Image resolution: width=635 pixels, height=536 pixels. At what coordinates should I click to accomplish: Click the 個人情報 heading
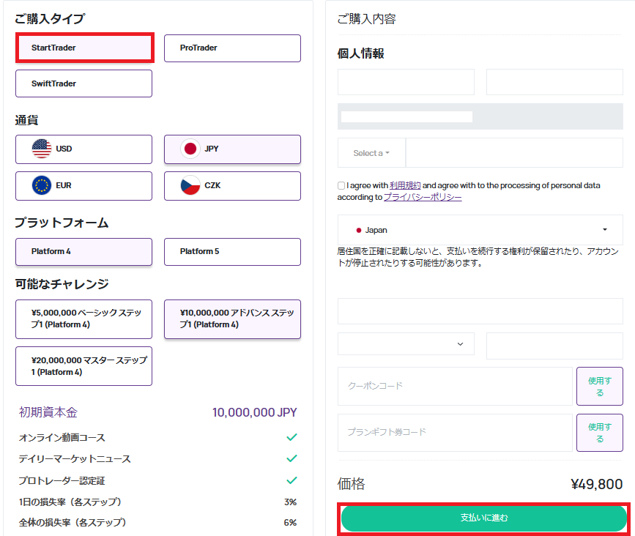pos(361,53)
